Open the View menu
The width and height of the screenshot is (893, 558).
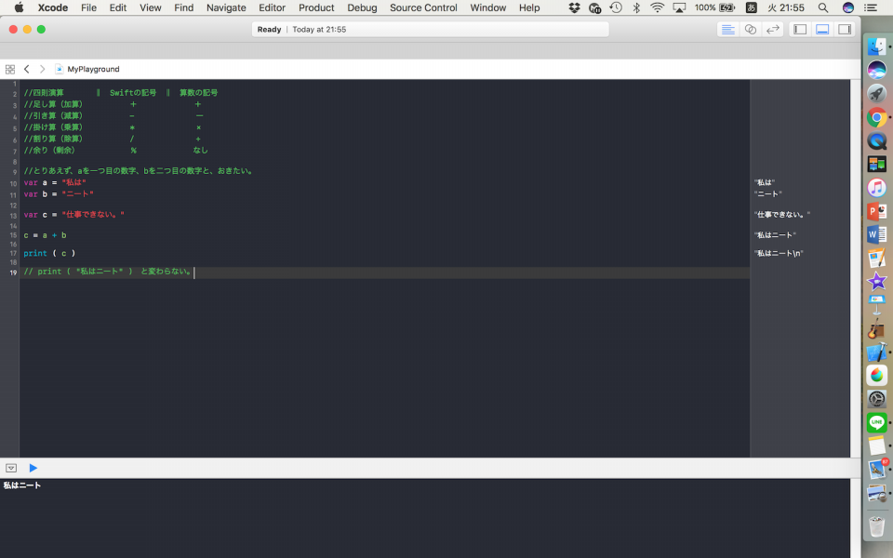(151, 7)
